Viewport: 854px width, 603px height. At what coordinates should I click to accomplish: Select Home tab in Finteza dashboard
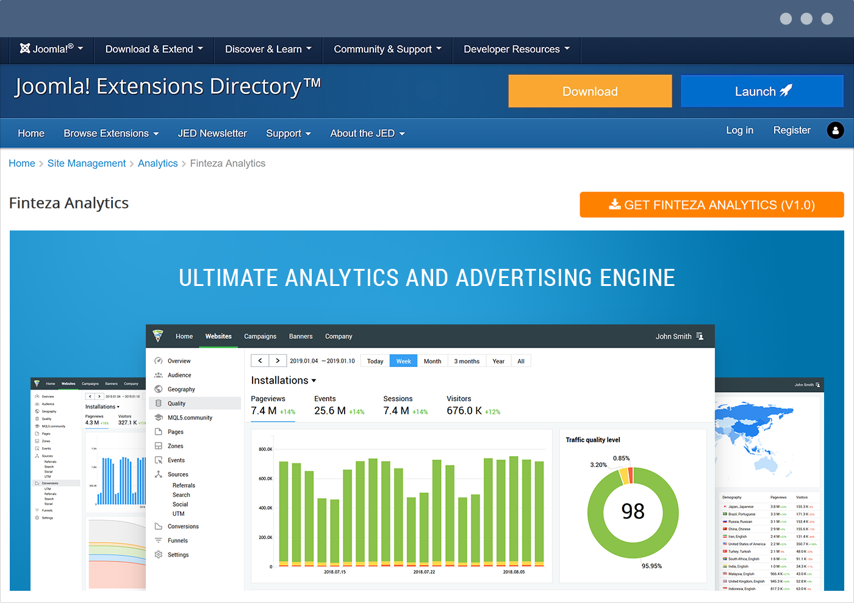(184, 337)
